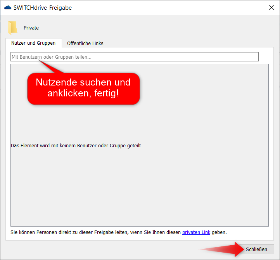Click the 'anklicken, fertig!' line in the callout
Image resolution: width=280 pixels, height=260 pixels.
pyautogui.click(x=83, y=93)
